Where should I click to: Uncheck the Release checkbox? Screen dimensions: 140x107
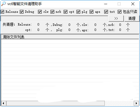(x=2, y=12)
